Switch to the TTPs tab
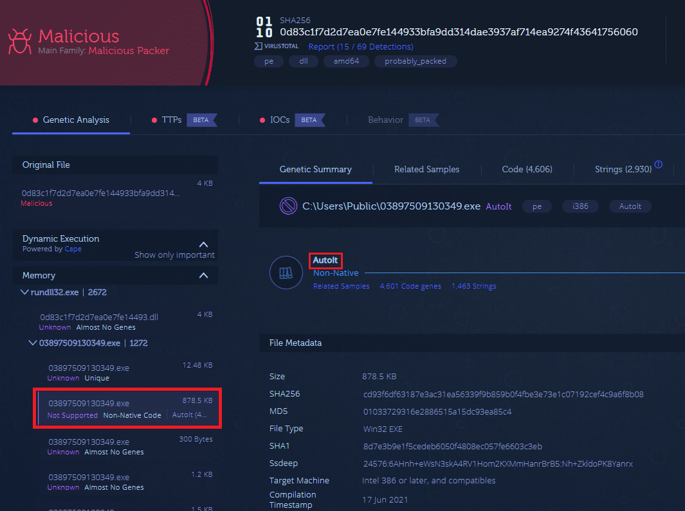This screenshot has width=685, height=511. point(172,120)
